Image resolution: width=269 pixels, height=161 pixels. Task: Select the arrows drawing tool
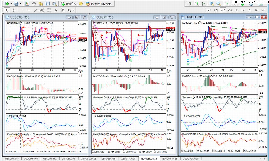click(x=69, y=10)
